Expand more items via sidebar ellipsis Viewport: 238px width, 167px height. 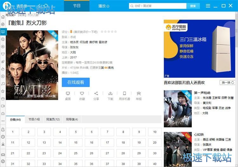[3, 121]
